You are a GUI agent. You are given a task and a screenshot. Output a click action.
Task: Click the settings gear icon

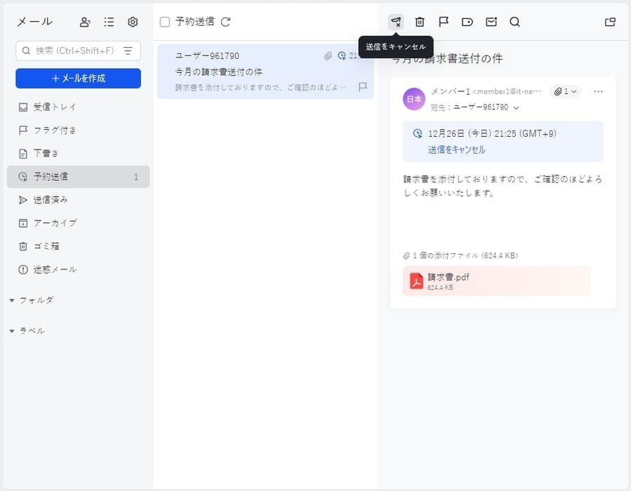133,22
